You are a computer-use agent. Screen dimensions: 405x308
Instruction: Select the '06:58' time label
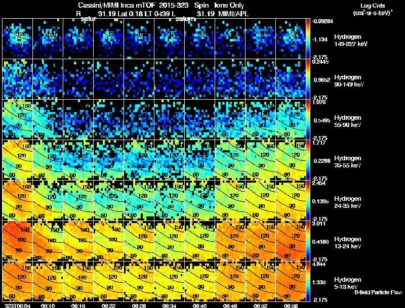(291, 305)
